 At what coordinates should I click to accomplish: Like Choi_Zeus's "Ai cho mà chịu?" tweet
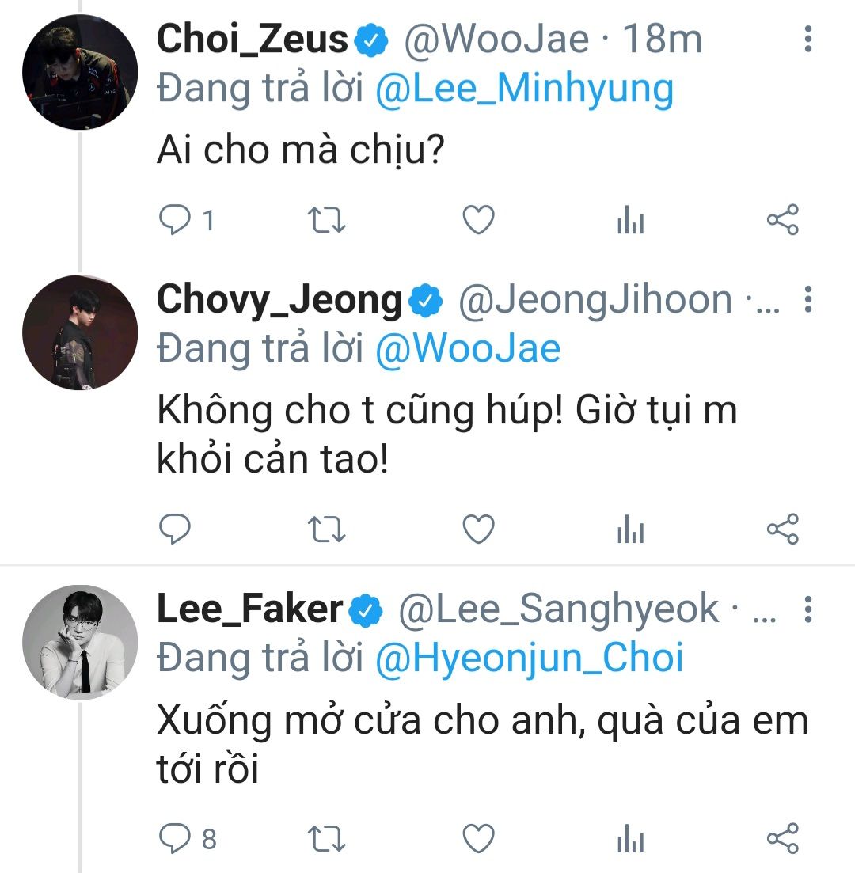pos(478,220)
